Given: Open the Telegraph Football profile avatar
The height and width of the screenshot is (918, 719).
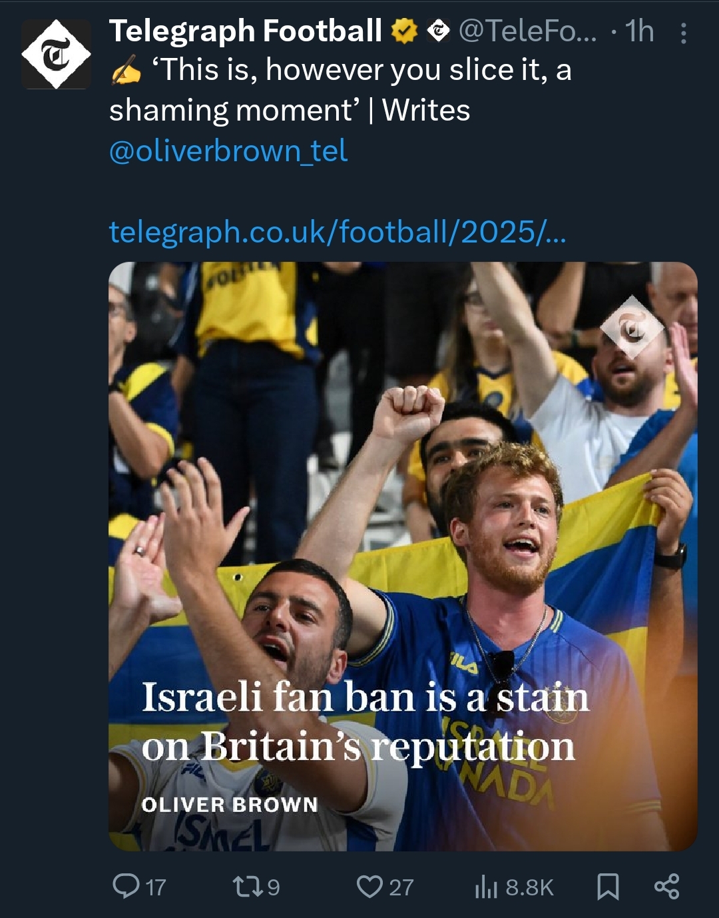Looking at the screenshot, I should tap(56, 55).
